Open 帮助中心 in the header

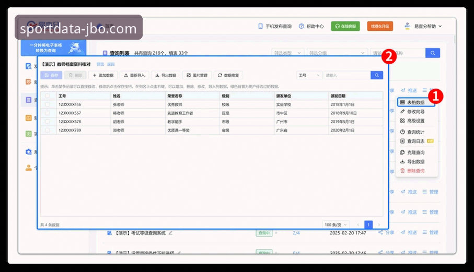311,26
